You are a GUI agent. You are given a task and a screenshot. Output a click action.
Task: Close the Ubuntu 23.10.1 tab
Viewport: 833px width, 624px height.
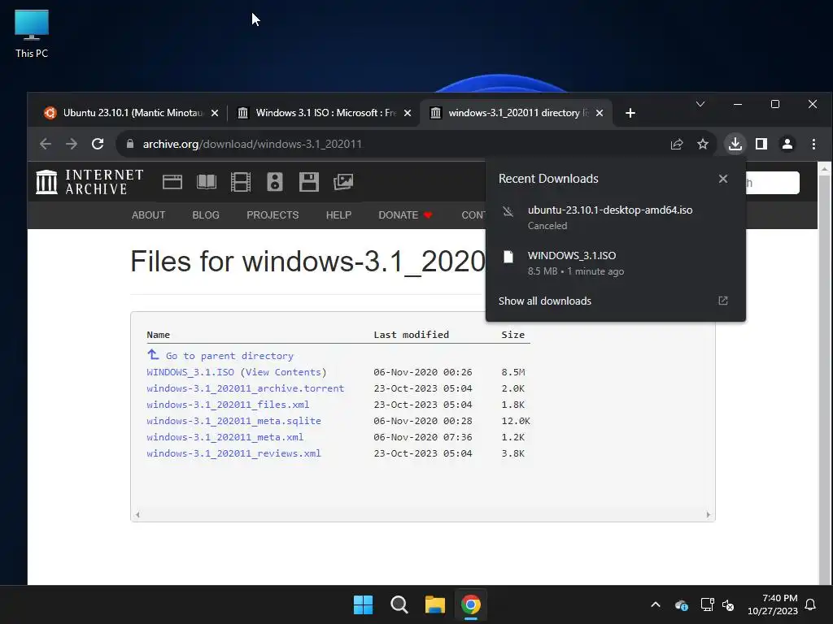click(215, 113)
